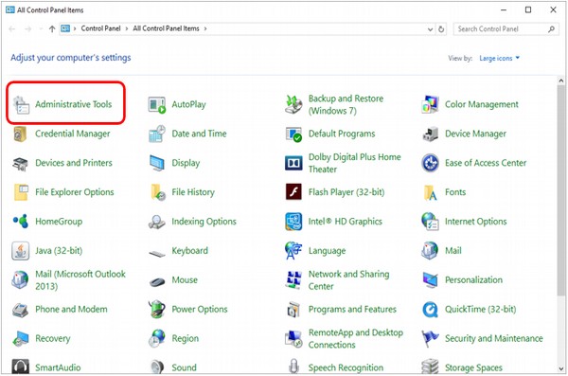The image size is (568, 376).
Task: Open the AutoPlay icon
Action: (157, 105)
